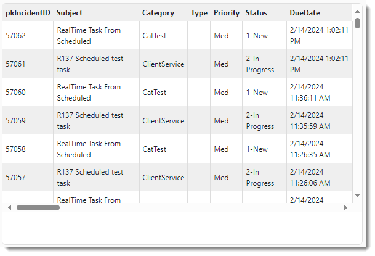Click the Category column header
Screen dimensions: 375x256
coord(158,13)
